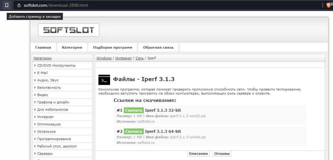This screenshot has height=160, width=333.
Task: Download Iperf 3.1.3 64-bit via Скачать
Action: [x=134, y=131]
